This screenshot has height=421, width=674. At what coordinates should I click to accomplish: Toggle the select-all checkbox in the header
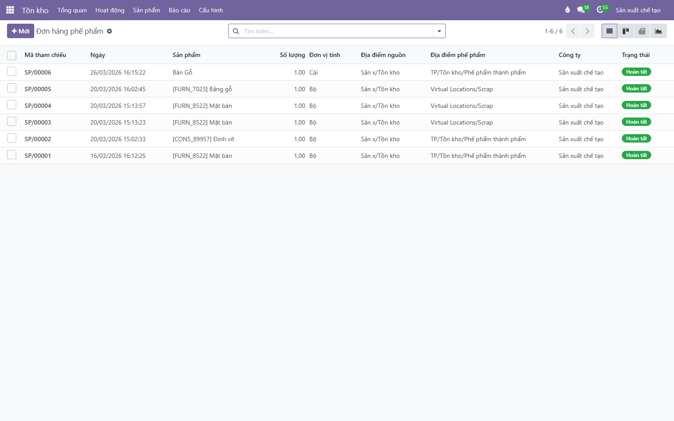coord(12,55)
